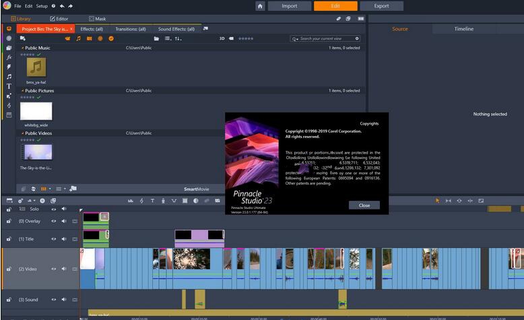
Task: Click the storyboard navigator icon at timeline left
Action: 9,200
